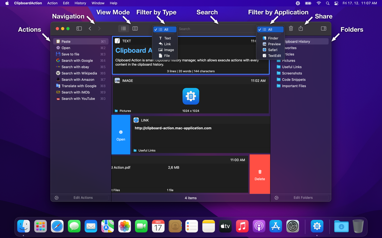
Task: Open the Clipboard History folder
Action: pos(301,41)
